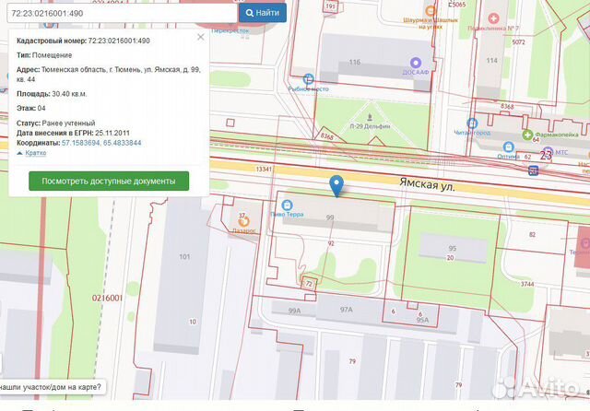The height and width of the screenshot is (411, 590).
Task: Click the Адрес text in popup
Action: (x=109, y=75)
